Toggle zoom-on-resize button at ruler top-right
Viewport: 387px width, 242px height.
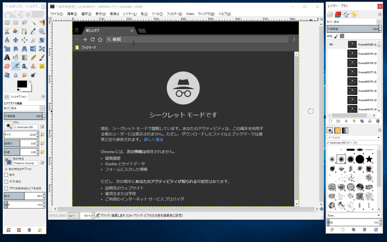pos(321,19)
